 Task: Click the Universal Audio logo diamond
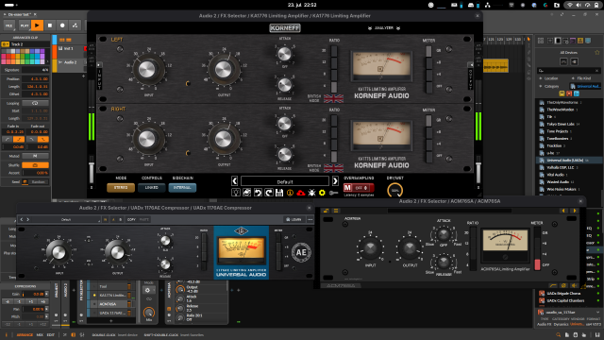(242, 230)
